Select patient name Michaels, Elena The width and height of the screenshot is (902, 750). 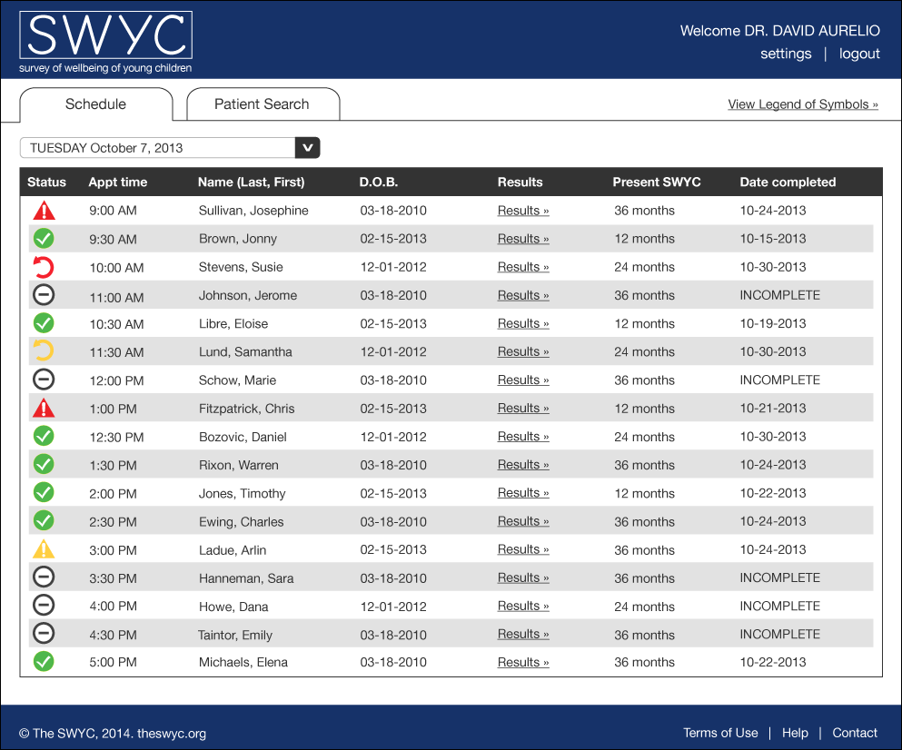click(x=243, y=663)
